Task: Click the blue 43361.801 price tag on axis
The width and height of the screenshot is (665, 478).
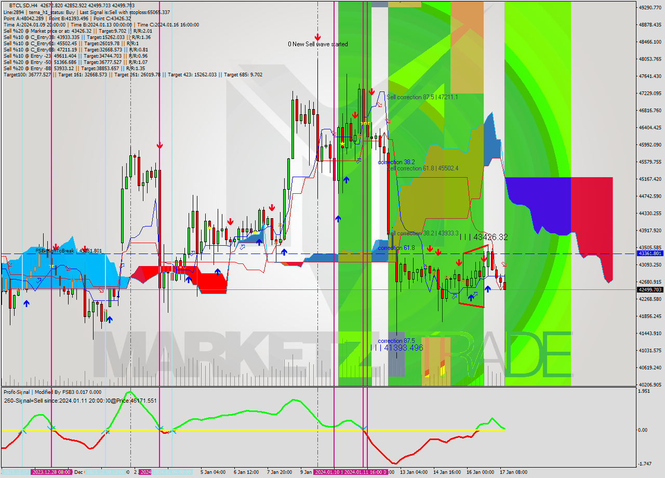Action: tap(650, 254)
